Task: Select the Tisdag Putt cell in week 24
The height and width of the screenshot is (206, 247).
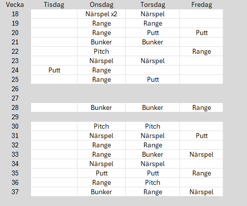Action: 54,70
